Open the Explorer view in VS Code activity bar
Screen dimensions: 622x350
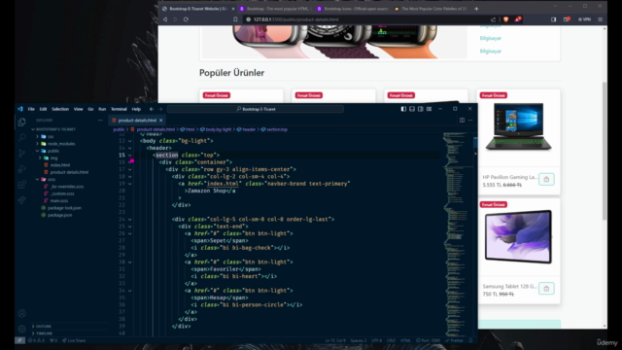click(21, 122)
